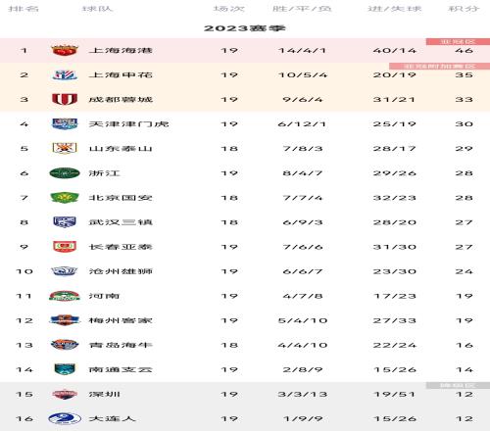
Task: Click the 2023赛季 season title
Action: pos(245,28)
